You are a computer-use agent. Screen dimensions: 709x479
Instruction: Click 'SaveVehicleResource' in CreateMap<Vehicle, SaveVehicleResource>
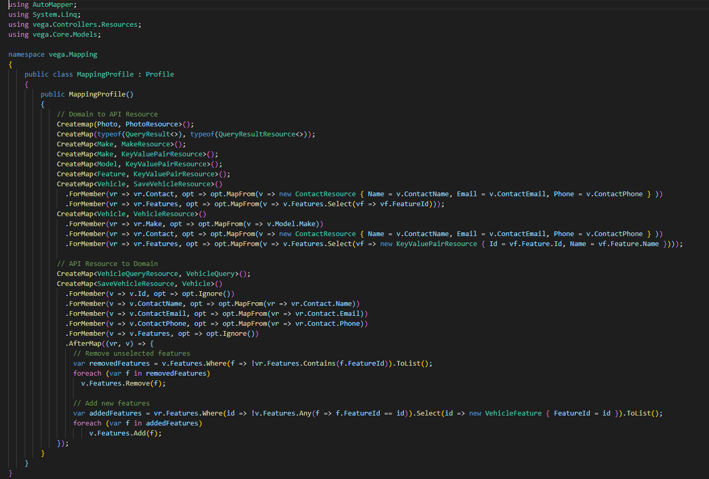pyautogui.click(x=172, y=184)
